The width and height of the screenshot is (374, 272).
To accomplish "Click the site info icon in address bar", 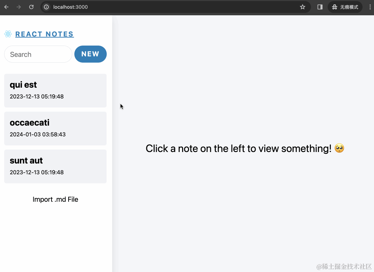I will click(46, 7).
